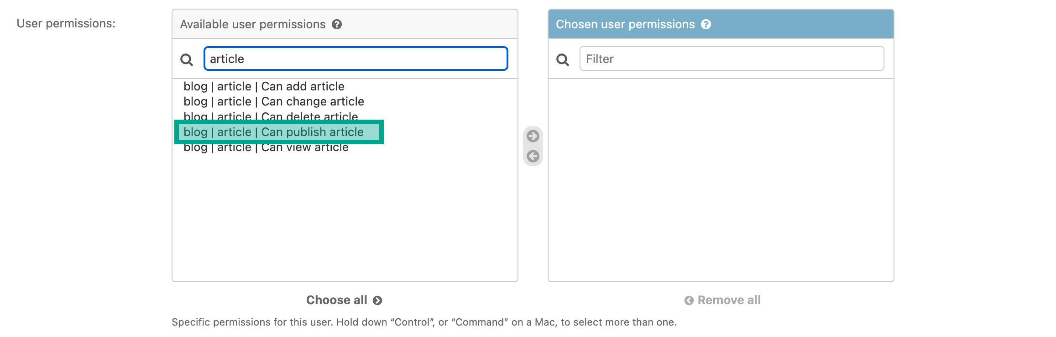
Task: Click the circular arrow icon next to Remove all
Action: tap(689, 300)
